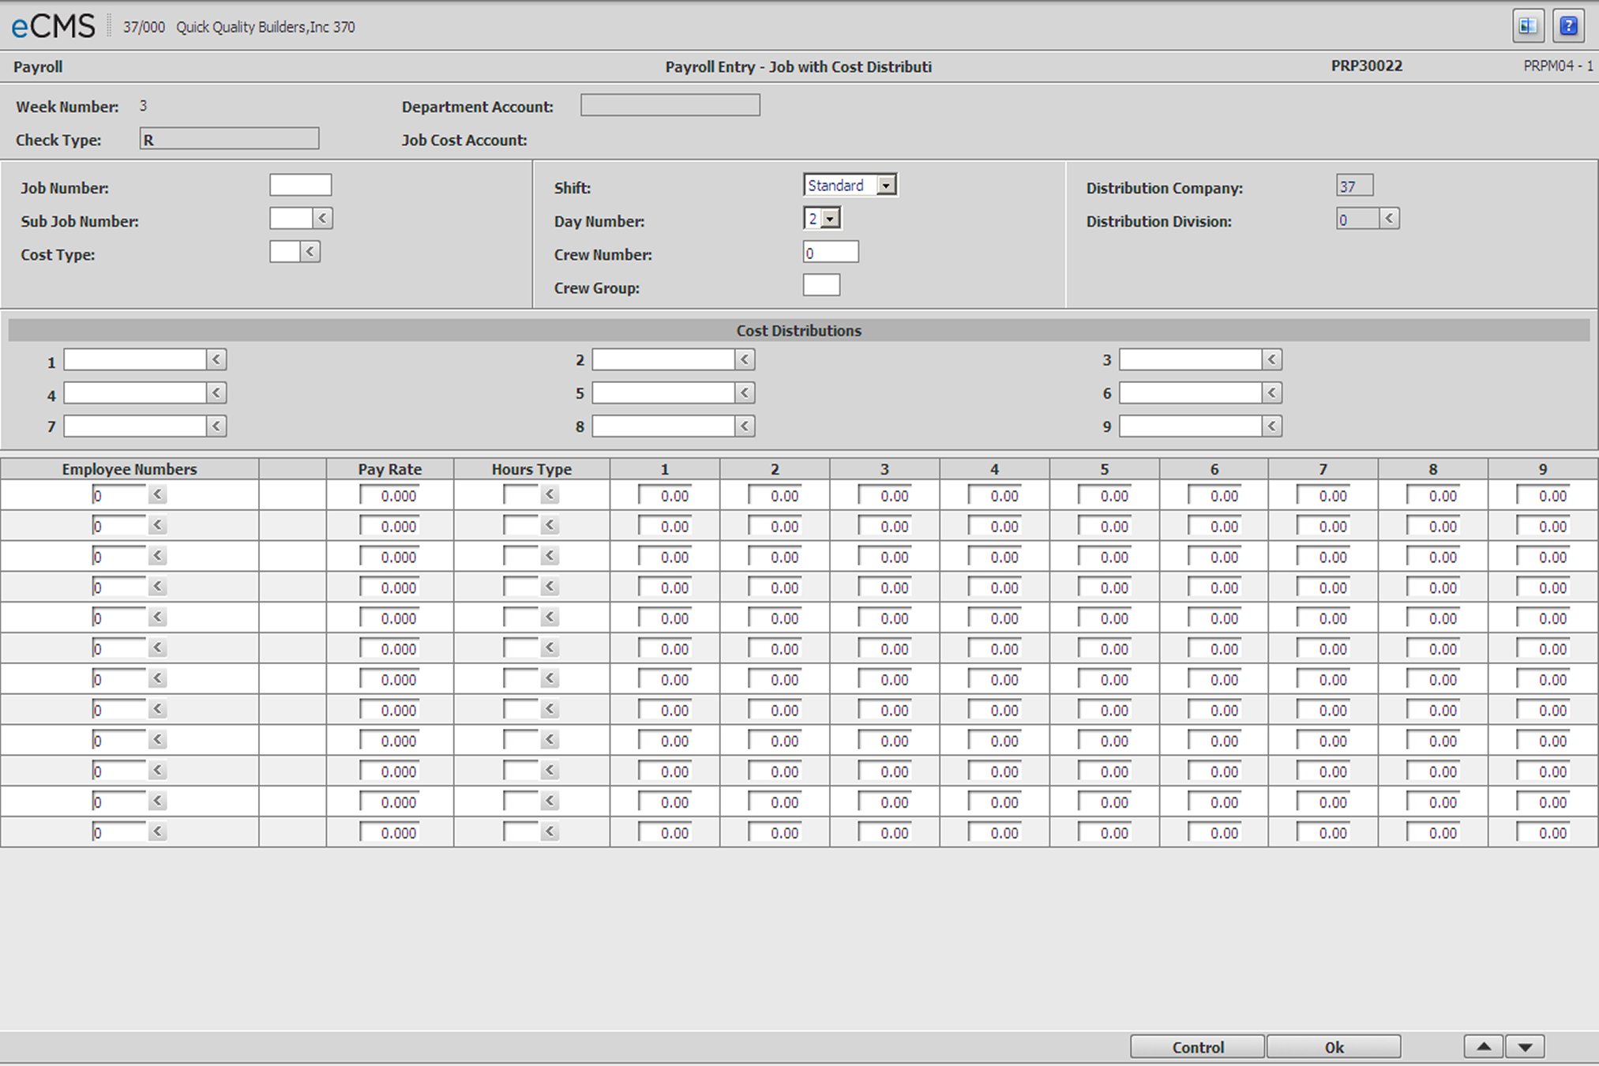
Task: Open lookup for Cost Distribution 8
Action: pyautogui.click(x=745, y=426)
